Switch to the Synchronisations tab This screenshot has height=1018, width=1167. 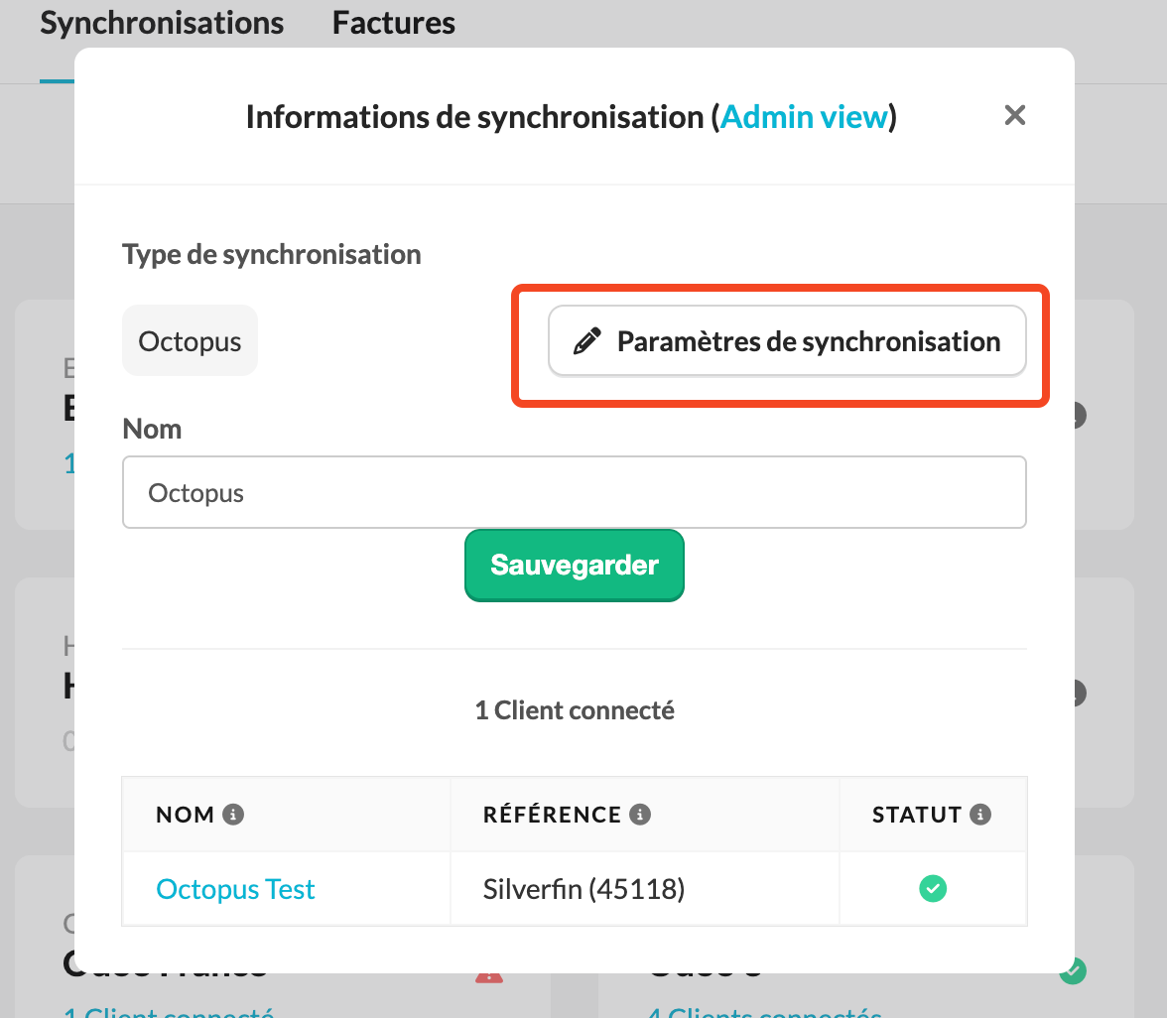(x=162, y=23)
